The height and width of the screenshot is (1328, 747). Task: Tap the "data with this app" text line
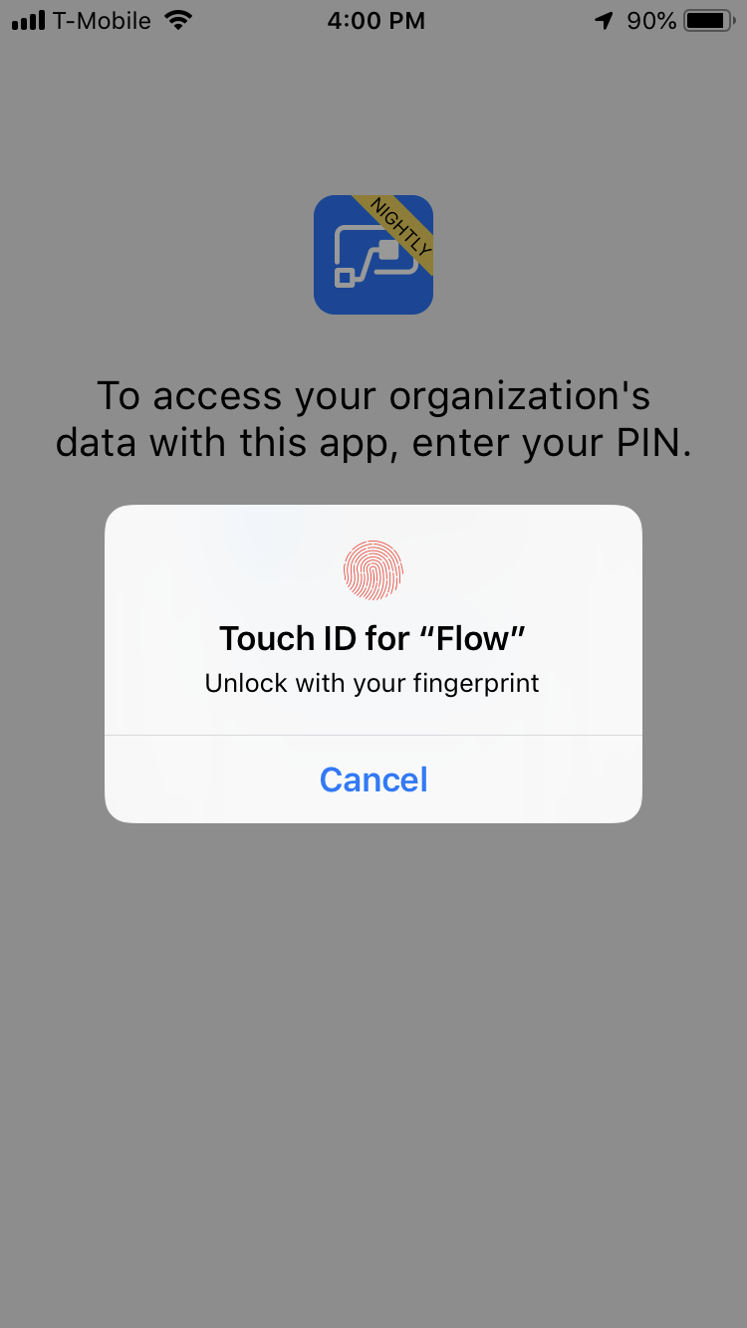pos(228,444)
